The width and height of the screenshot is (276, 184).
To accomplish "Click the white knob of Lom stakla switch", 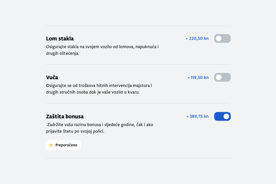I will [219, 39].
